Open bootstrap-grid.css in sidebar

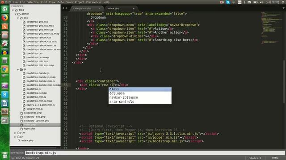coord(37,22)
